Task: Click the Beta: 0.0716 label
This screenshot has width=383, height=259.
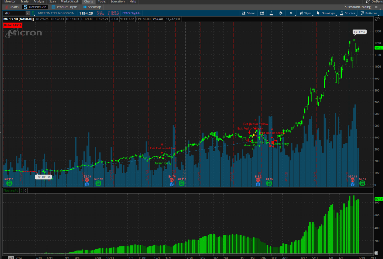Action: (x=13, y=25)
